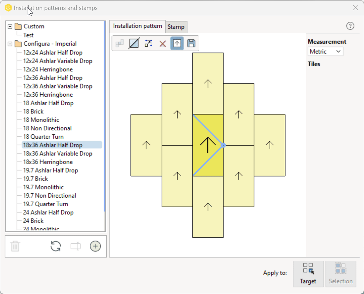
Task: Collapse the Custom folder node
Action: [x=10, y=26]
